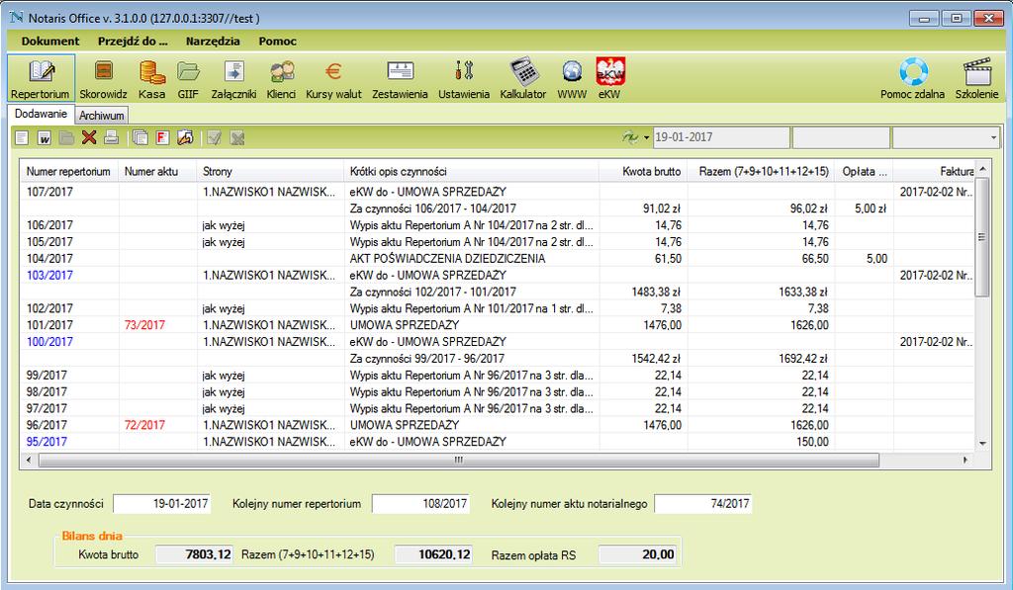Select blue repertorium entry 100/2017
Screen dimensions: 1013x590
[x=49, y=342]
